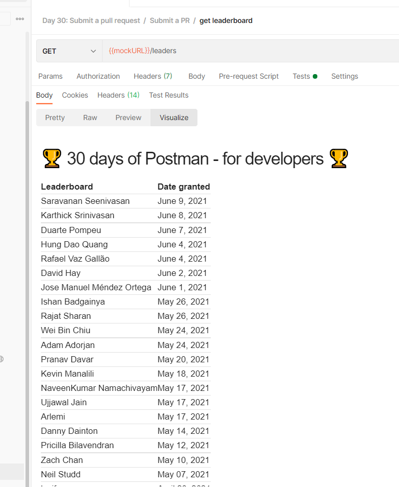Click the 'Kevin Manalili' name cell

67,374
